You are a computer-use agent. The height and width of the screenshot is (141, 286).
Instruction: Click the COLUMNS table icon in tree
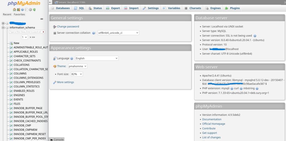(x=11, y=74)
